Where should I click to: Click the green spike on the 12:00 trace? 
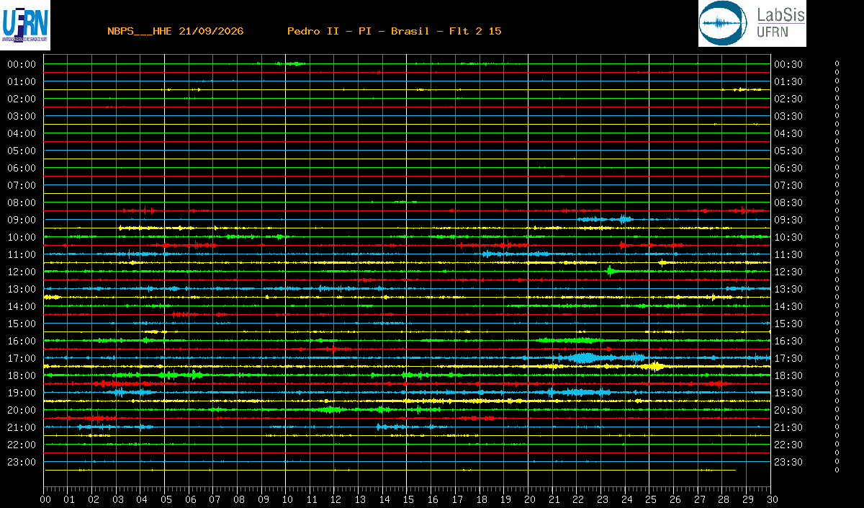tap(610, 271)
